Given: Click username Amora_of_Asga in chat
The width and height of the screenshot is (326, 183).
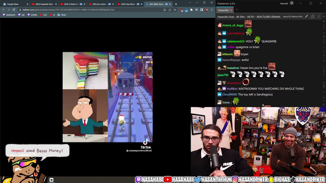Looking at the screenshot, I should tap(233, 25).
